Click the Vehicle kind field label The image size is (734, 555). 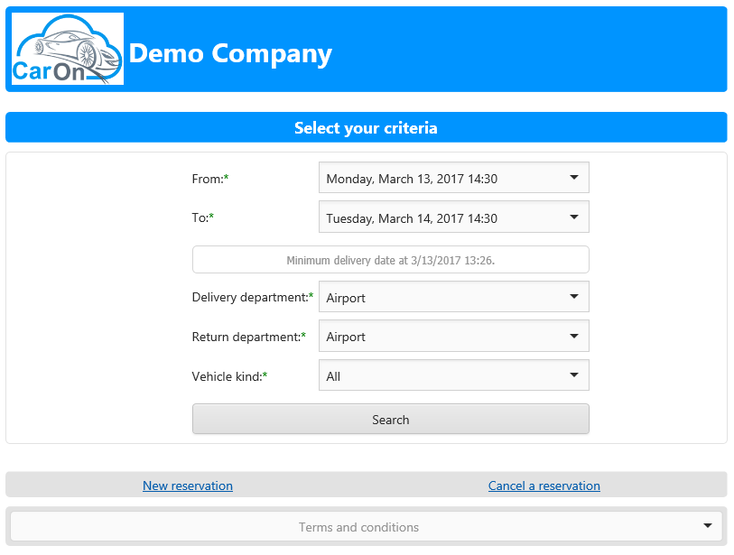click(x=229, y=376)
